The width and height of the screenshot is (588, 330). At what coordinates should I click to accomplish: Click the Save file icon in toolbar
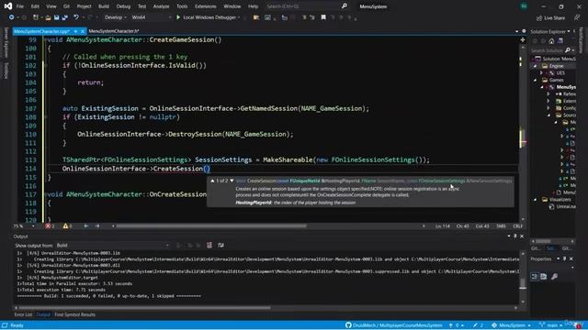point(57,17)
